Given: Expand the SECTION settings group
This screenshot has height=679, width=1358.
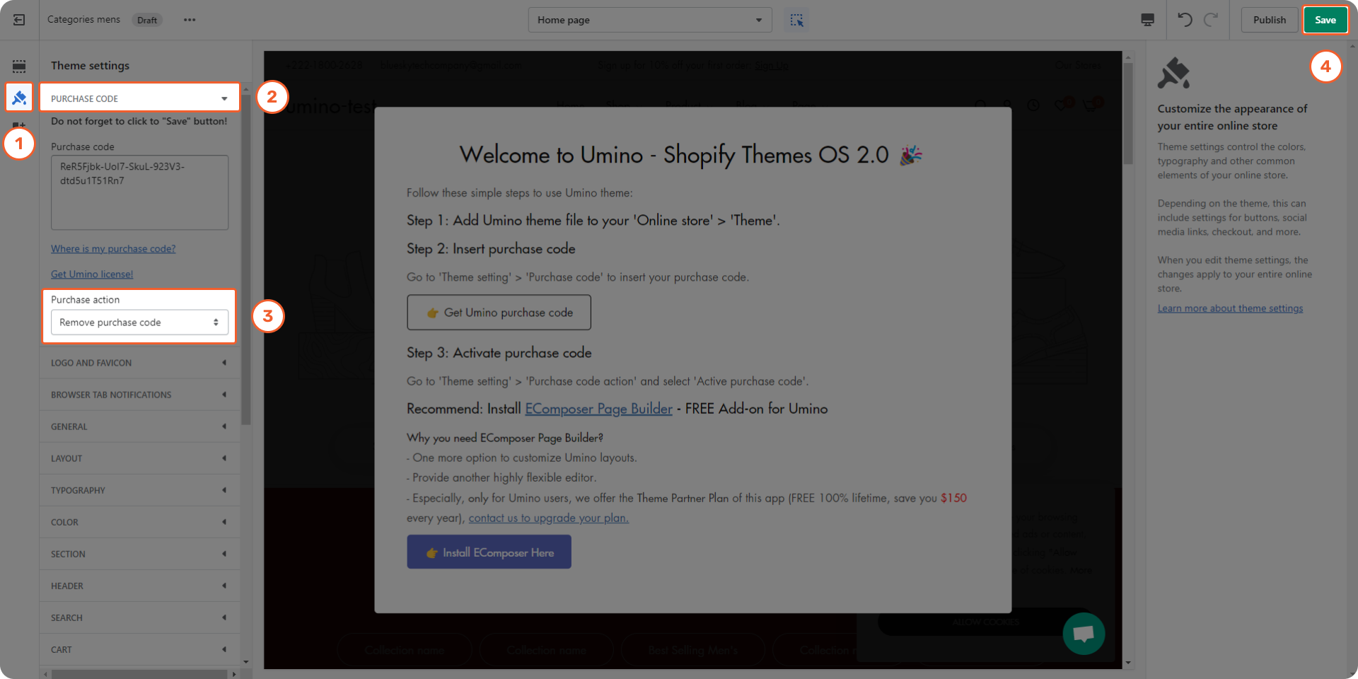Looking at the screenshot, I should click(139, 554).
